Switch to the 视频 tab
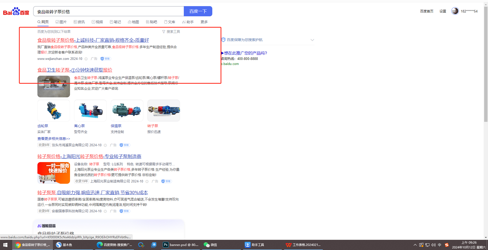This screenshot has width=488, height=250. (x=97, y=22)
